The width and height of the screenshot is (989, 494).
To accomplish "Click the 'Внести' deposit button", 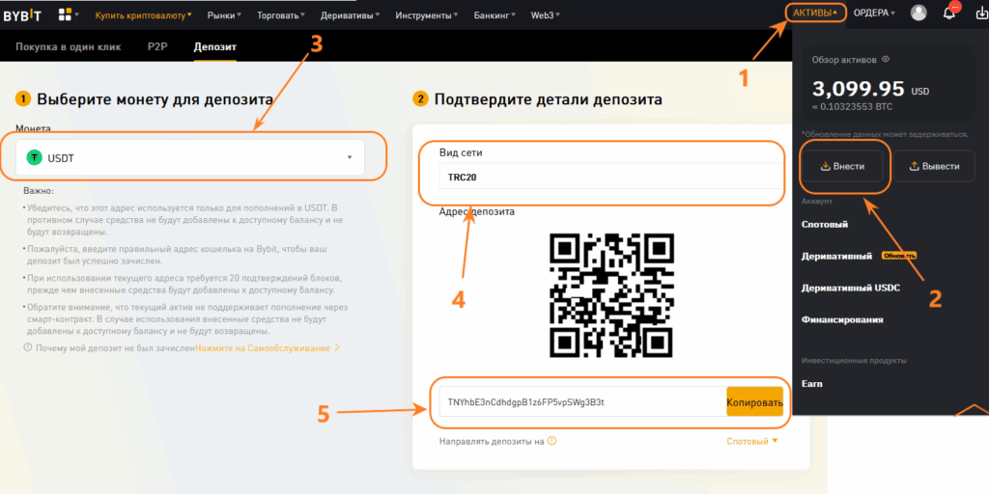I will (x=841, y=166).
